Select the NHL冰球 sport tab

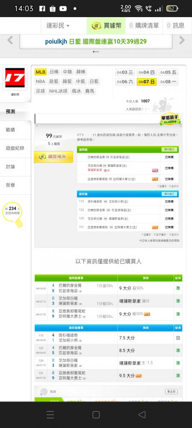pyautogui.click(x=58, y=91)
